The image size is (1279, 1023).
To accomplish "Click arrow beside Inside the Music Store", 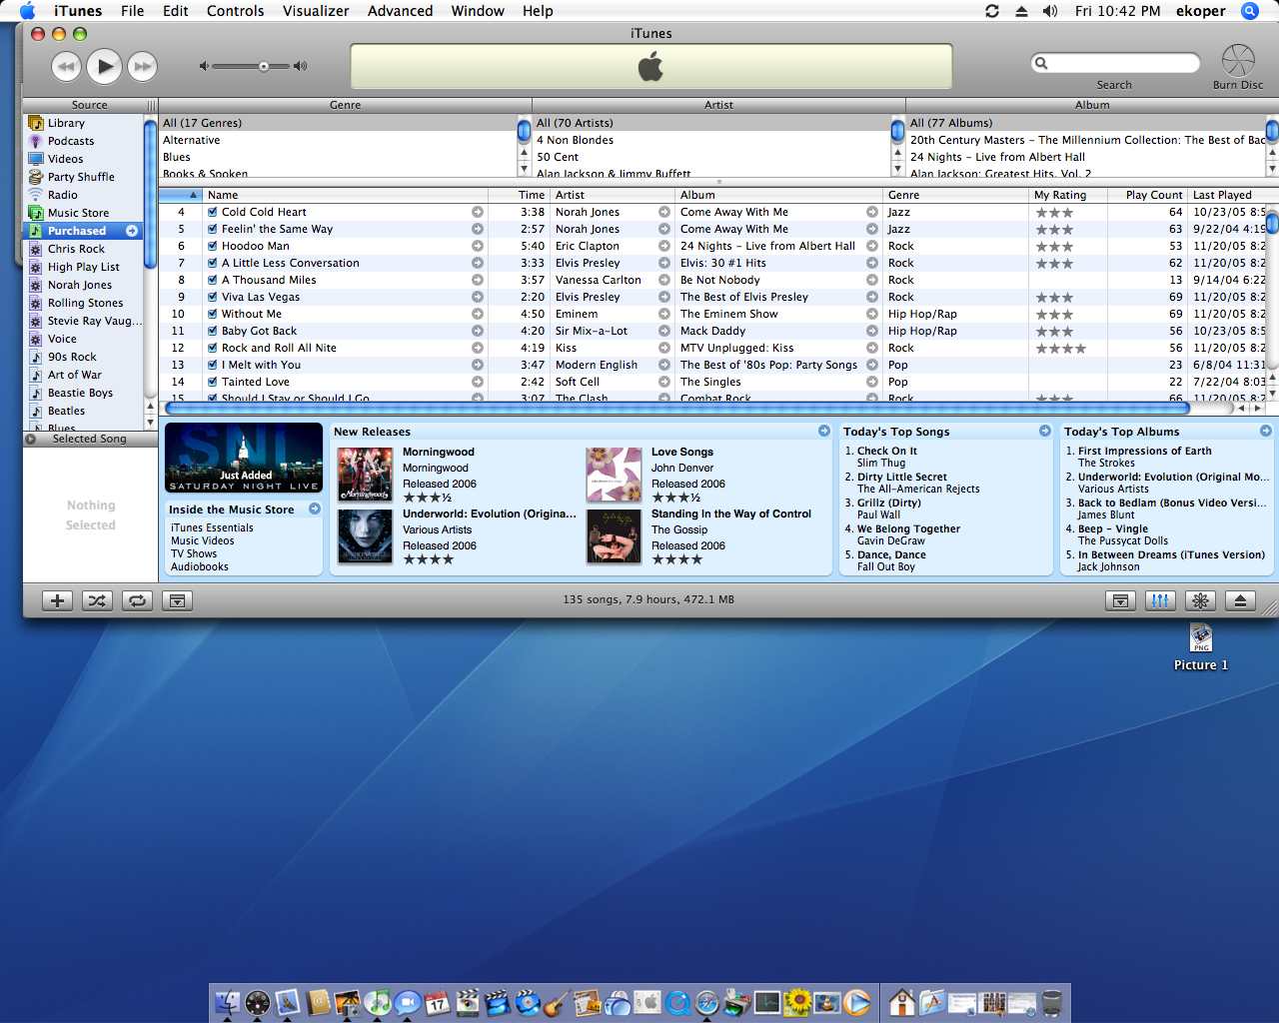I will [x=315, y=509].
